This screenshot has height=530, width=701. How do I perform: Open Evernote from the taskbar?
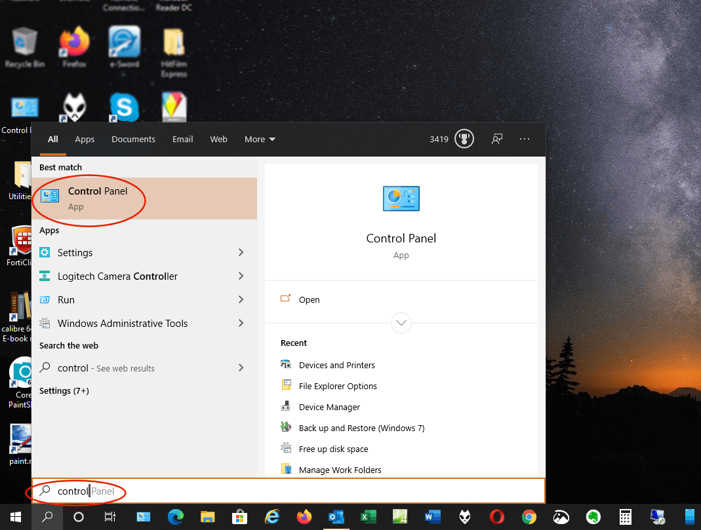[x=593, y=517]
